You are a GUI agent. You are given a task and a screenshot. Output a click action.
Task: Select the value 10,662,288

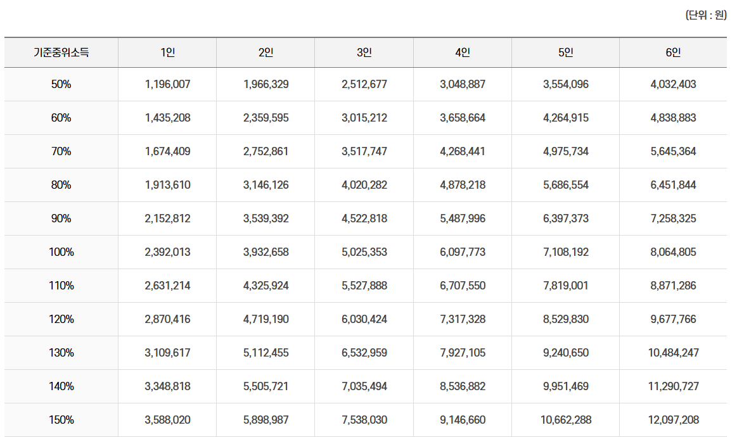(x=565, y=420)
